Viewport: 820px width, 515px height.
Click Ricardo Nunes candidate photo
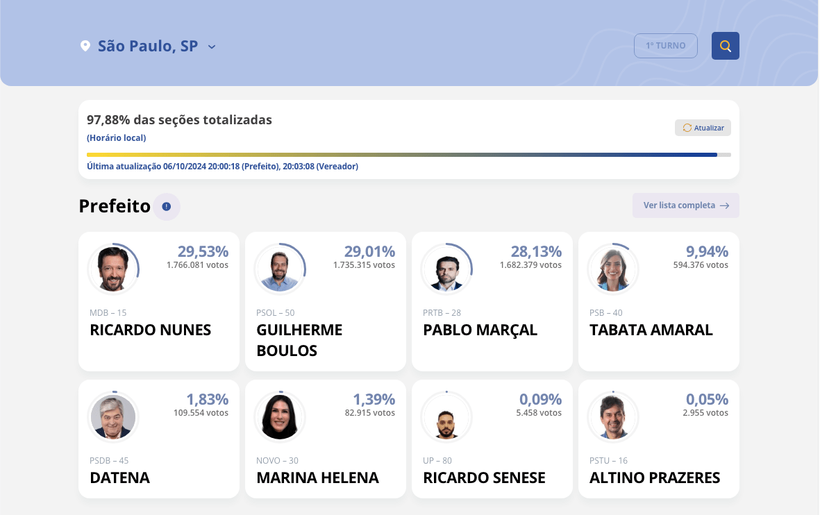click(x=113, y=269)
